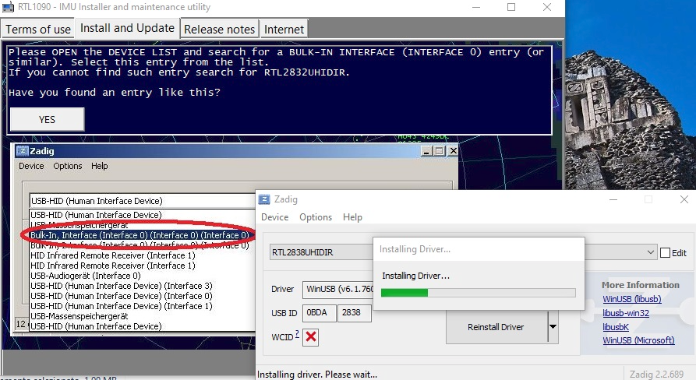Viewport: 696px width, 380px height.
Task: Click the USB ID field 2838
Action: (354, 312)
